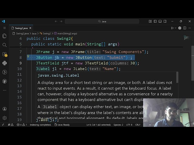Image resolution: width=194 pixels, height=145 pixels.
Task: Open the hamburger application menu
Action: 5,28
